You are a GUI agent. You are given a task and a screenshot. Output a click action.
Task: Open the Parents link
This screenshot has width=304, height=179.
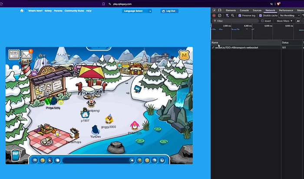(58, 11)
